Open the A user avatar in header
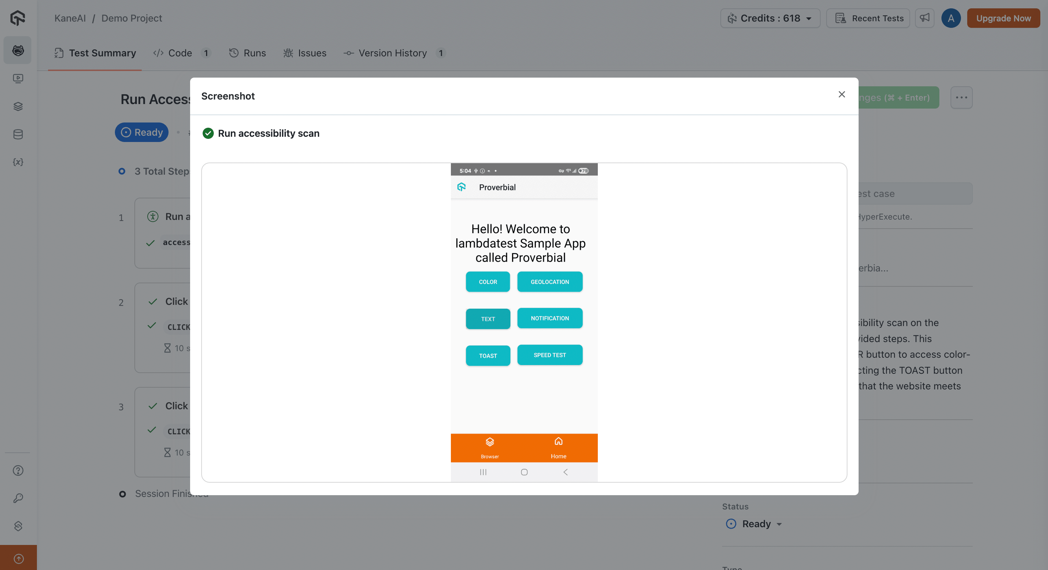Image resolution: width=1048 pixels, height=570 pixels. point(951,18)
